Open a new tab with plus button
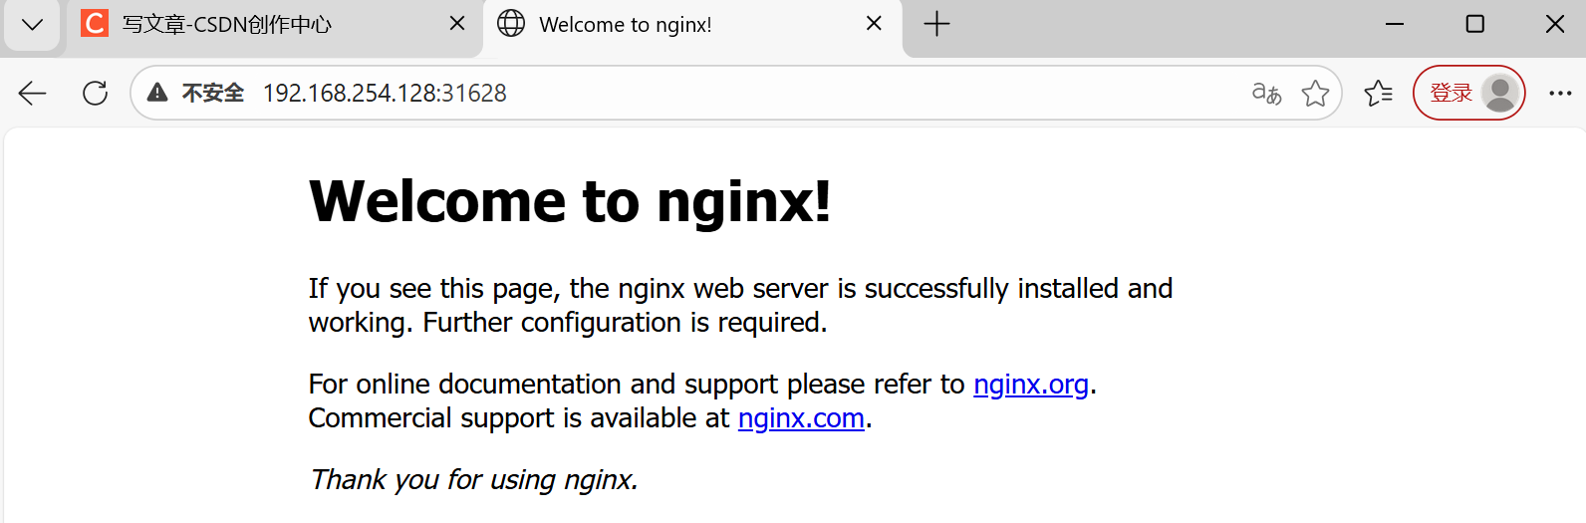Image resolution: width=1586 pixels, height=523 pixels. click(x=936, y=24)
